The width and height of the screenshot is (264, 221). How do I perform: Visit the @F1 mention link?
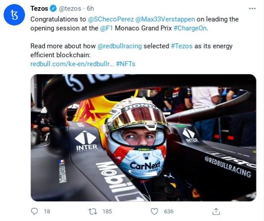pyautogui.click(x=106, y=28)
